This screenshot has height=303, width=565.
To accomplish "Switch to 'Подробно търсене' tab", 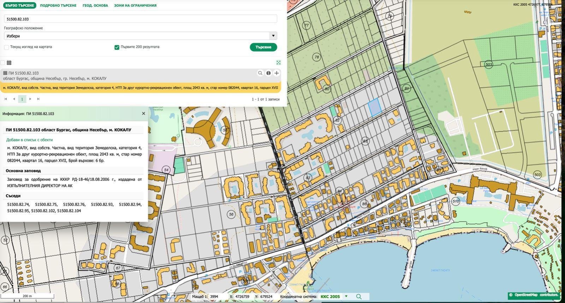I will click(58, 5).
